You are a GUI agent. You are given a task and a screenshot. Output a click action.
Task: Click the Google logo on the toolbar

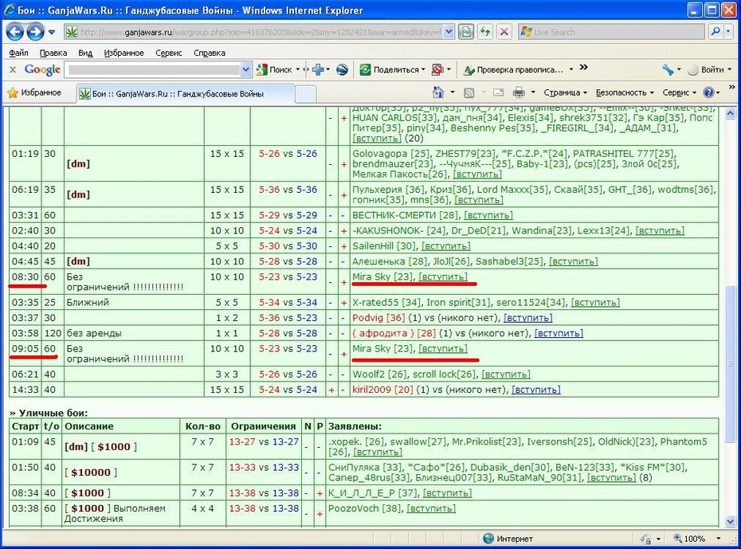coord(42,69)
